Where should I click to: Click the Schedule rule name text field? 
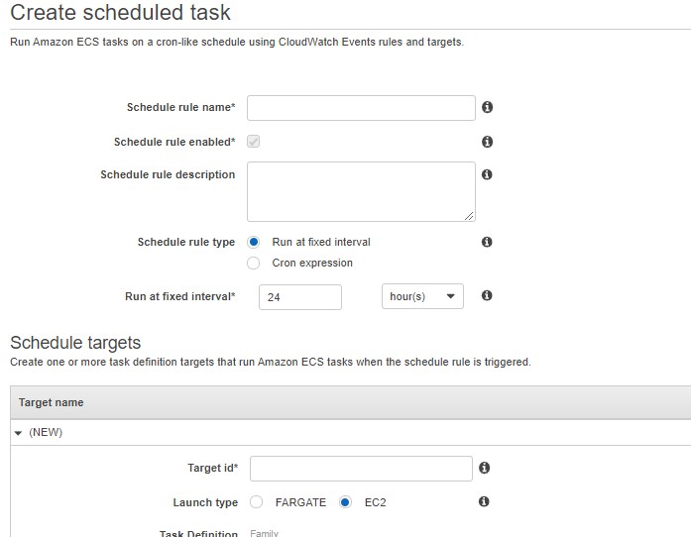point(362,108)
